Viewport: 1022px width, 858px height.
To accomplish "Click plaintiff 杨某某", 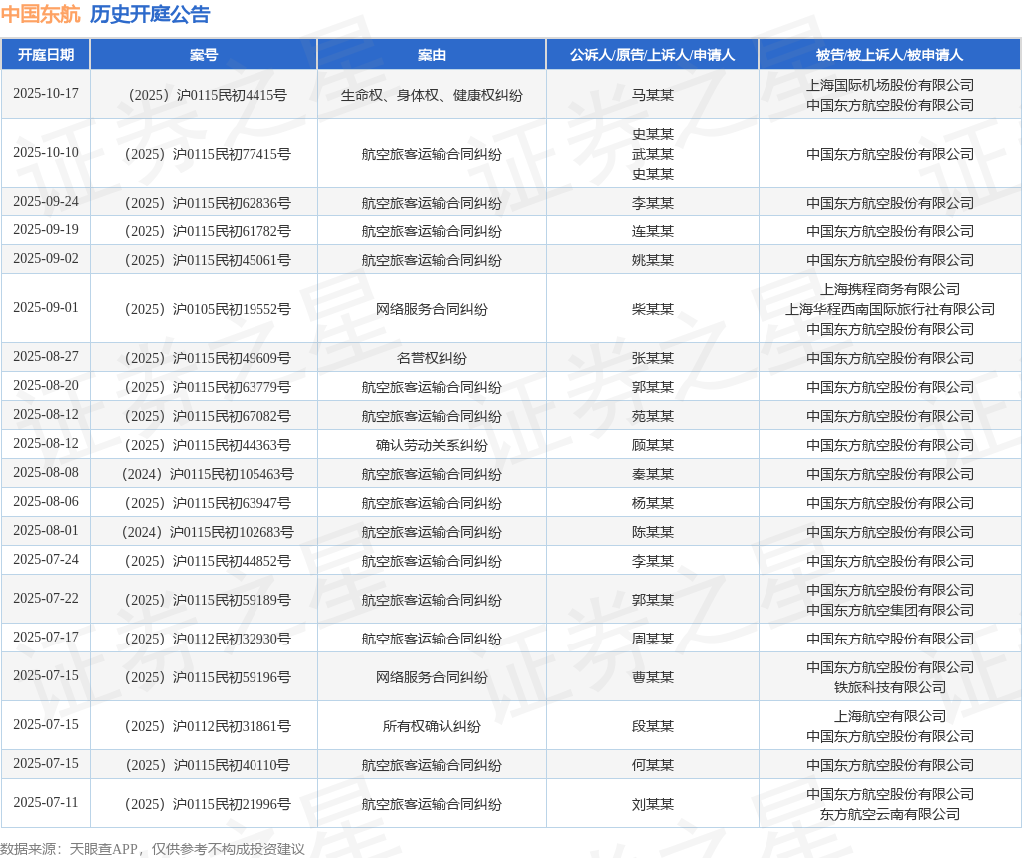I will [653, 503].
